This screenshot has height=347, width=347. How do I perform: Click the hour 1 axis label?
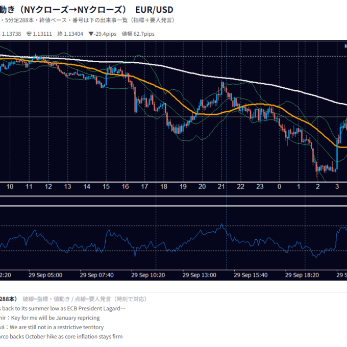tap(299, 187)
